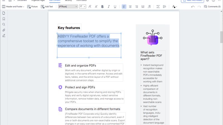Click the font color letter A icon
Screen dimensions: 223x125
pos(174,6)
